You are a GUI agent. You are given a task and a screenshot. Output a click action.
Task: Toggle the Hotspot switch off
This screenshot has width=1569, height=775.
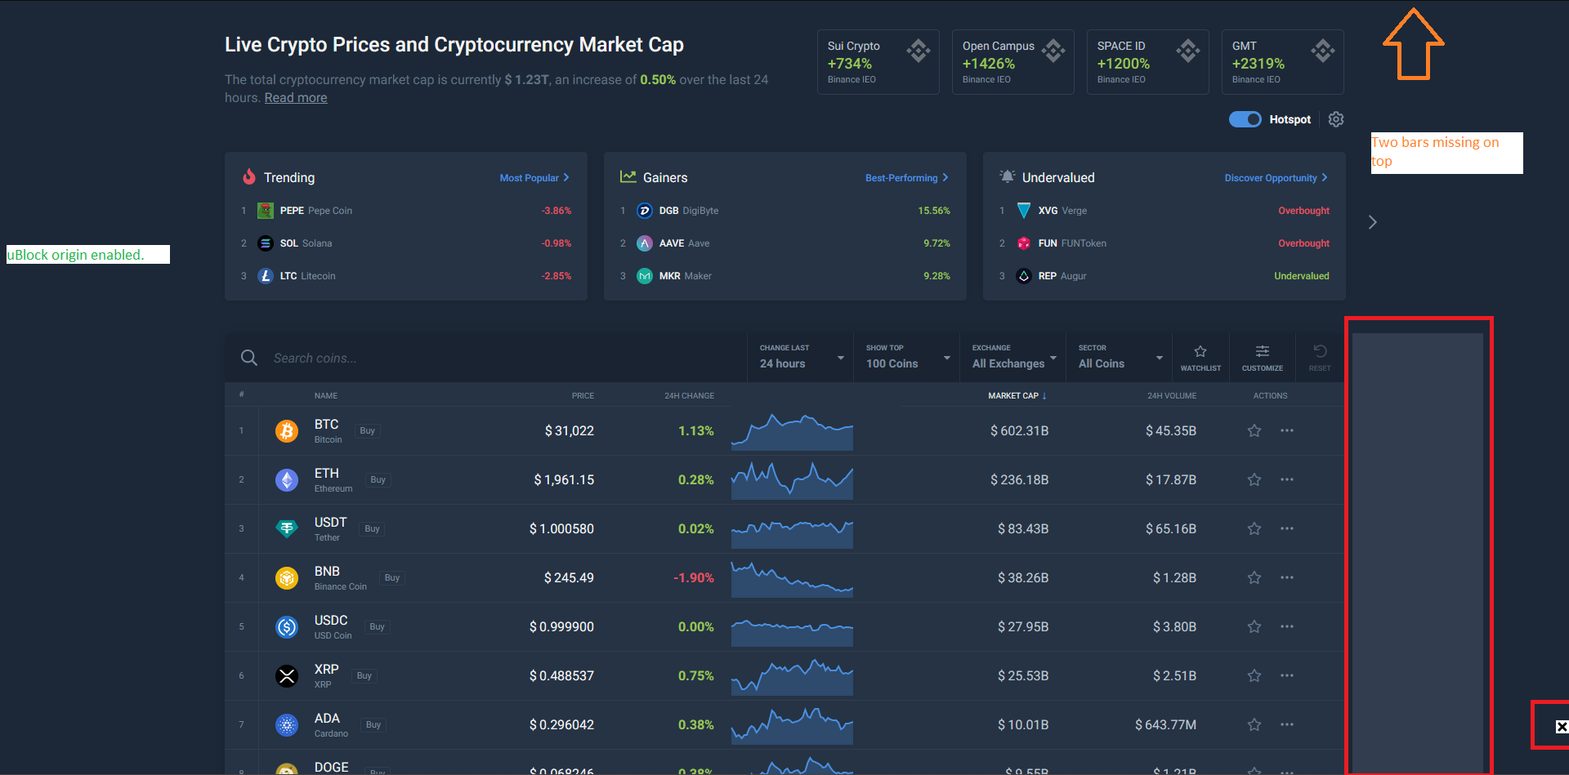coord(1244,119)
